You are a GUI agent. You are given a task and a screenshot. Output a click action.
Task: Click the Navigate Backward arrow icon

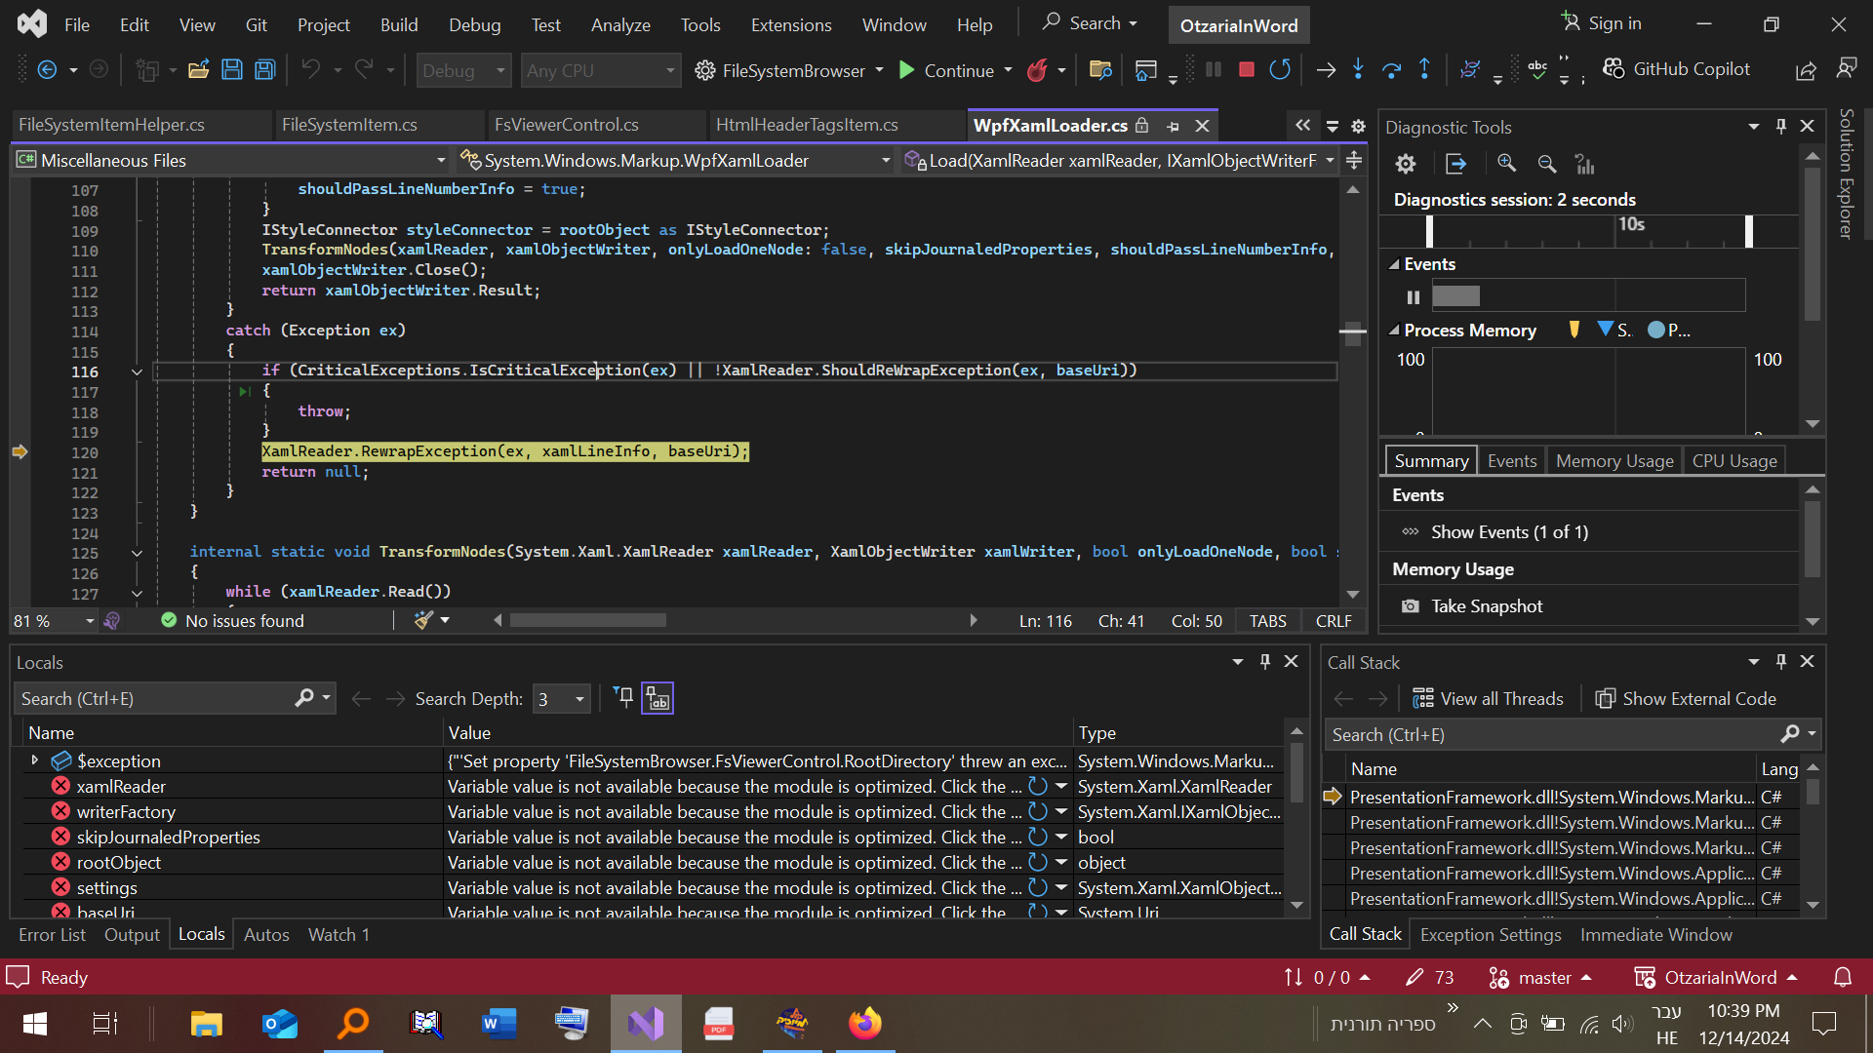47,69
